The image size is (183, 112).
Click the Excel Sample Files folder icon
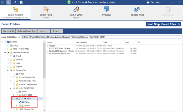pyautogui.click(x=17, y=88)
